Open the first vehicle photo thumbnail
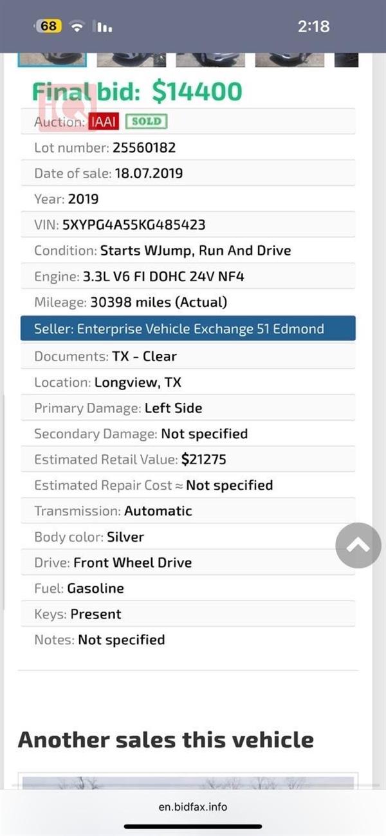 tap(53, 59)
